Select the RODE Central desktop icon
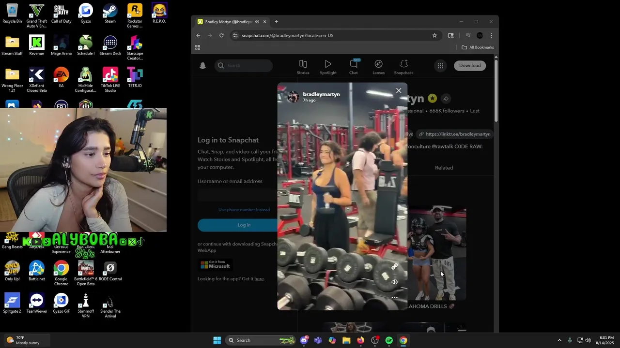This screenshot has height=348, width=620. [110, 271]
